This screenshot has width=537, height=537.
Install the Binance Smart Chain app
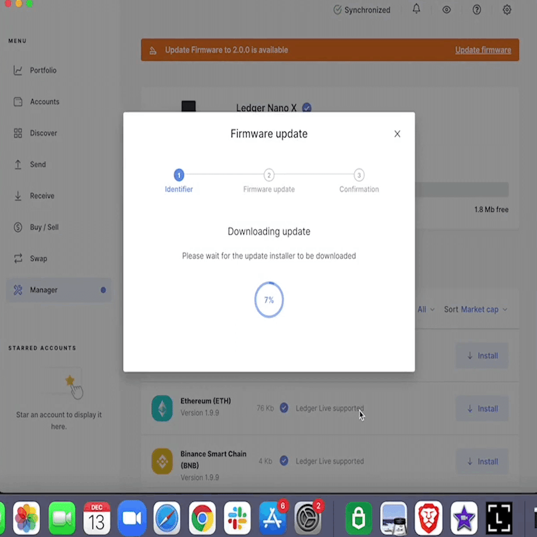[x=481, y=461]
